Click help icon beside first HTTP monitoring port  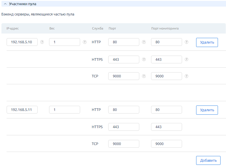tap(186, 42)
